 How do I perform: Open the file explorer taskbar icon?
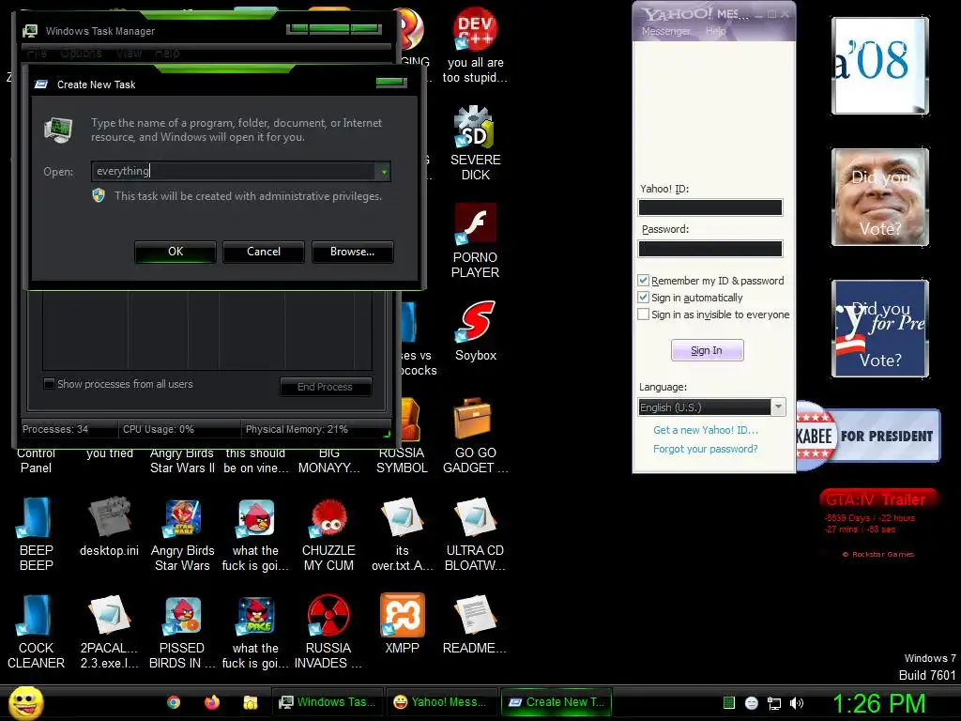click(250, 702)
